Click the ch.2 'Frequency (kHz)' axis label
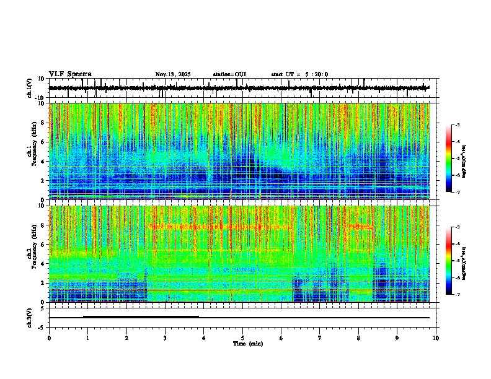491x379 pixels. coord(34,247)
